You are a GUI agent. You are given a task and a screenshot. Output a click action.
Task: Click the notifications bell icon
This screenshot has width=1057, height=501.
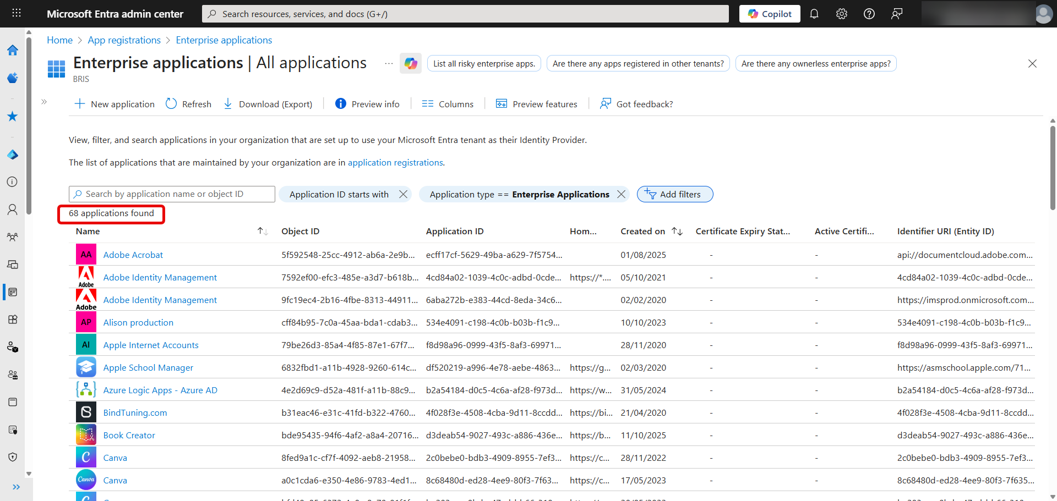814,13
